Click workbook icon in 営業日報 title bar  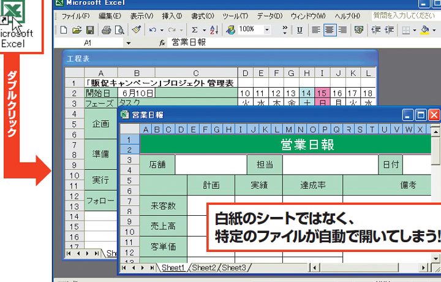tap(124, 115)
